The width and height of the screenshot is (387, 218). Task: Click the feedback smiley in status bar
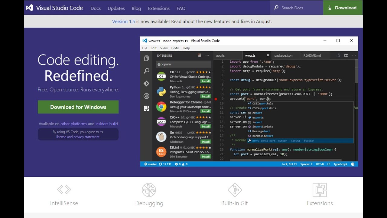[353, 164]
